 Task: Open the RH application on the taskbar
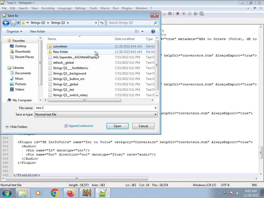(x=87, y=193)
